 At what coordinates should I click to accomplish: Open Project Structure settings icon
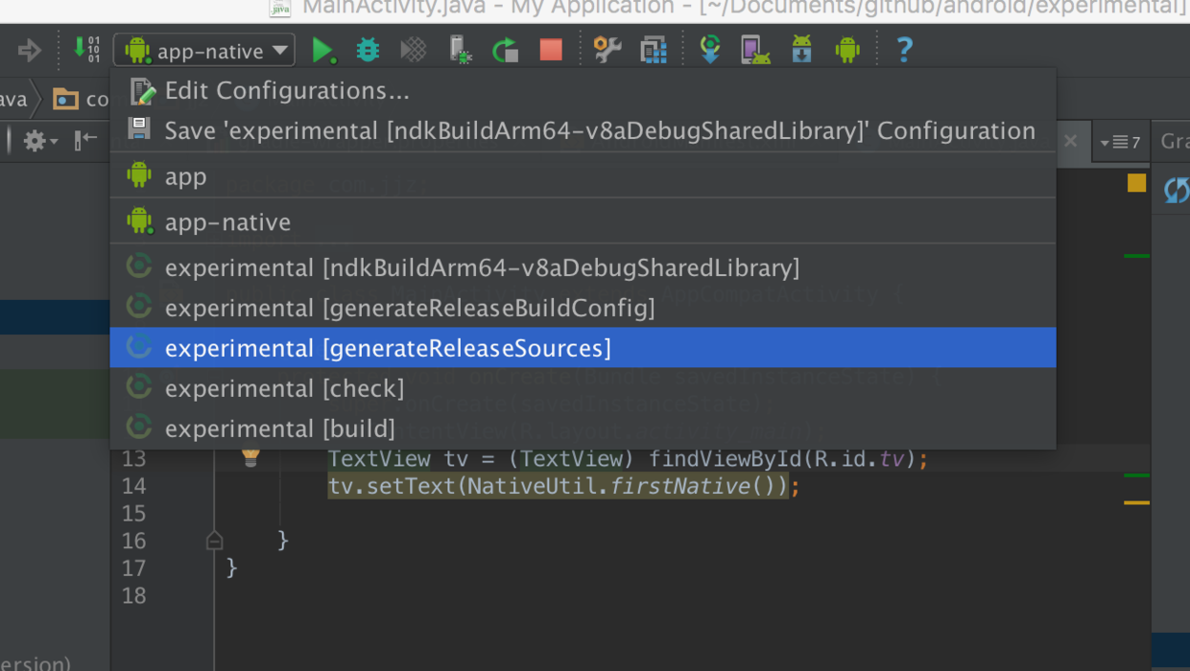coord(607,50)
